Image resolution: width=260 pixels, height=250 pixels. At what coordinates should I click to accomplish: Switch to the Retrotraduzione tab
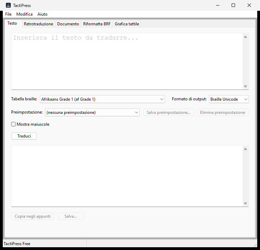[38, 24]
